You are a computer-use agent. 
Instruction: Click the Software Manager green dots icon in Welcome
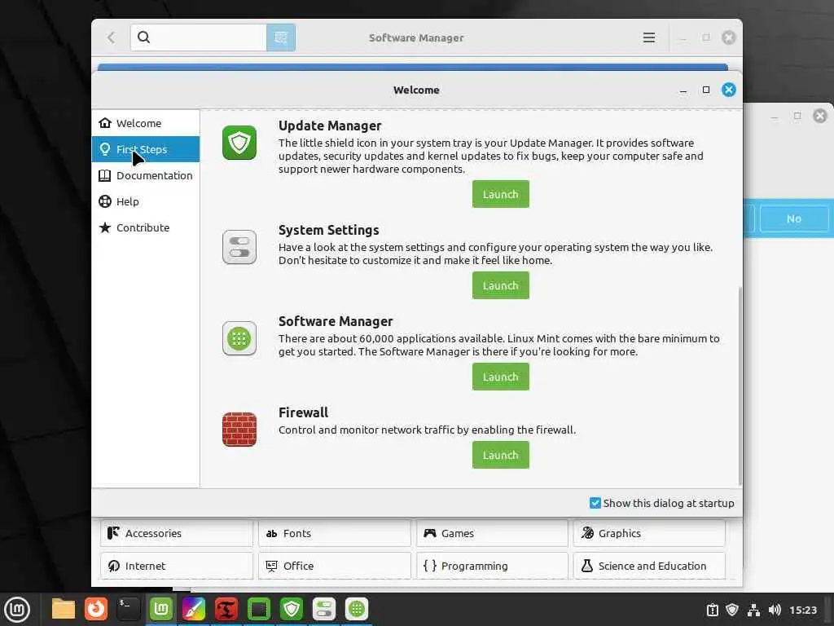click(239, 338)
